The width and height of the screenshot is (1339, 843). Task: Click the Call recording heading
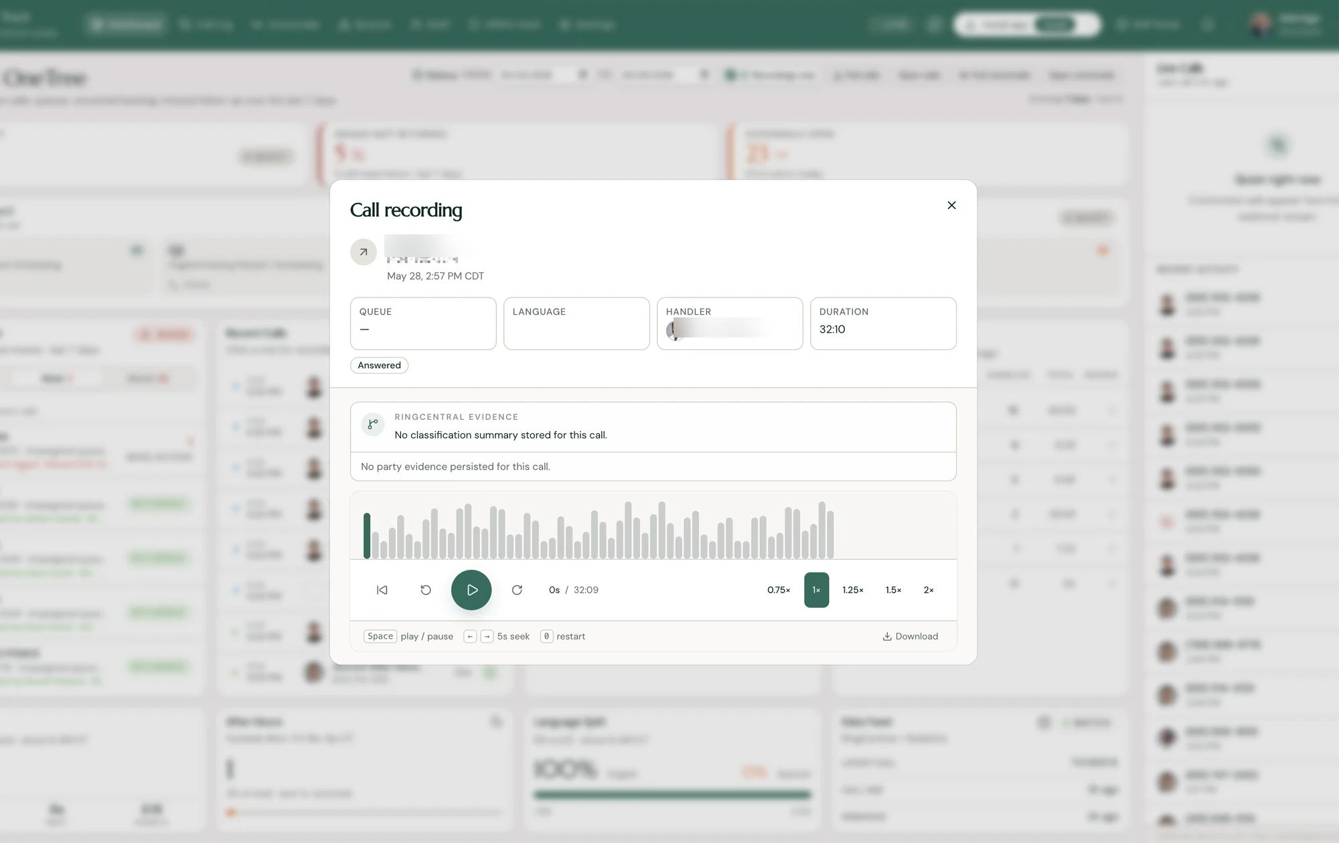pyautogui.click(x=406, y=210)
